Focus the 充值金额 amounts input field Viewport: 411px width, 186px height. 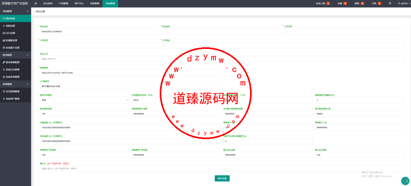point(130,127)
